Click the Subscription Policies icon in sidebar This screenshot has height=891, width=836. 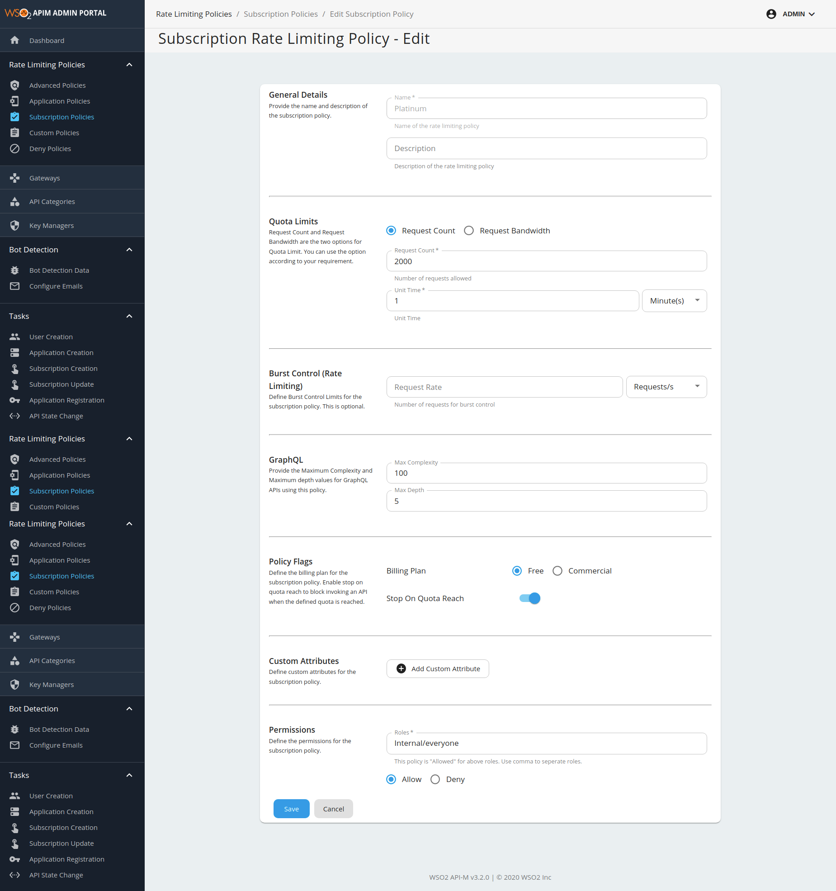pos(15,117)
